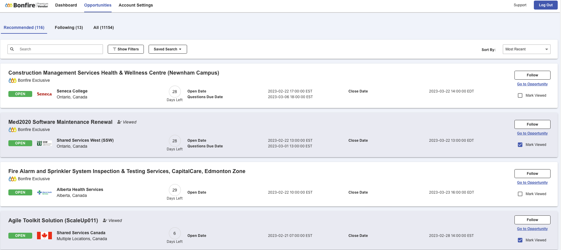Click the Show Filters button
561x250 pixels.
126,49
